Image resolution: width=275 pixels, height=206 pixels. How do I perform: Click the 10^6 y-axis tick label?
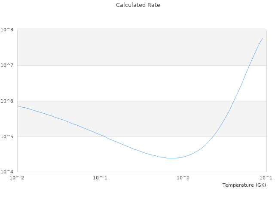click(7, 101)
